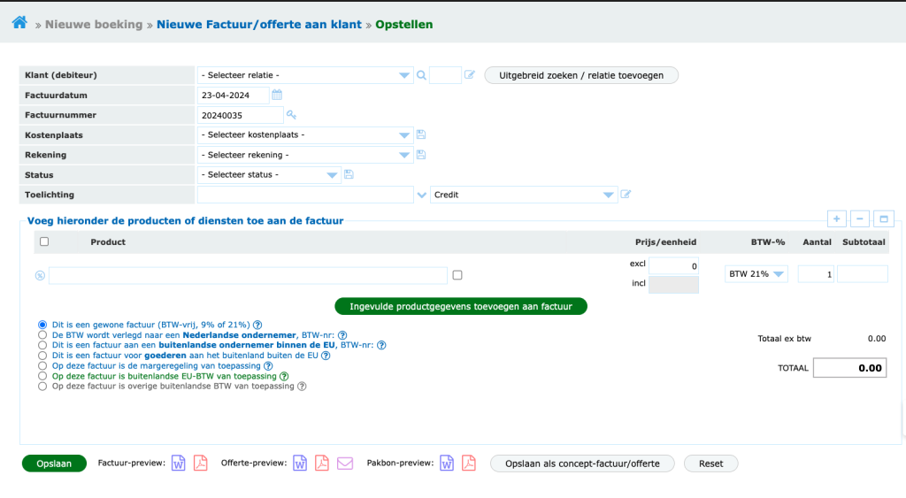Viewport: 906px width, 498px height.
Task: Tick the select-all checkbox in Product header
Action: 44,241
